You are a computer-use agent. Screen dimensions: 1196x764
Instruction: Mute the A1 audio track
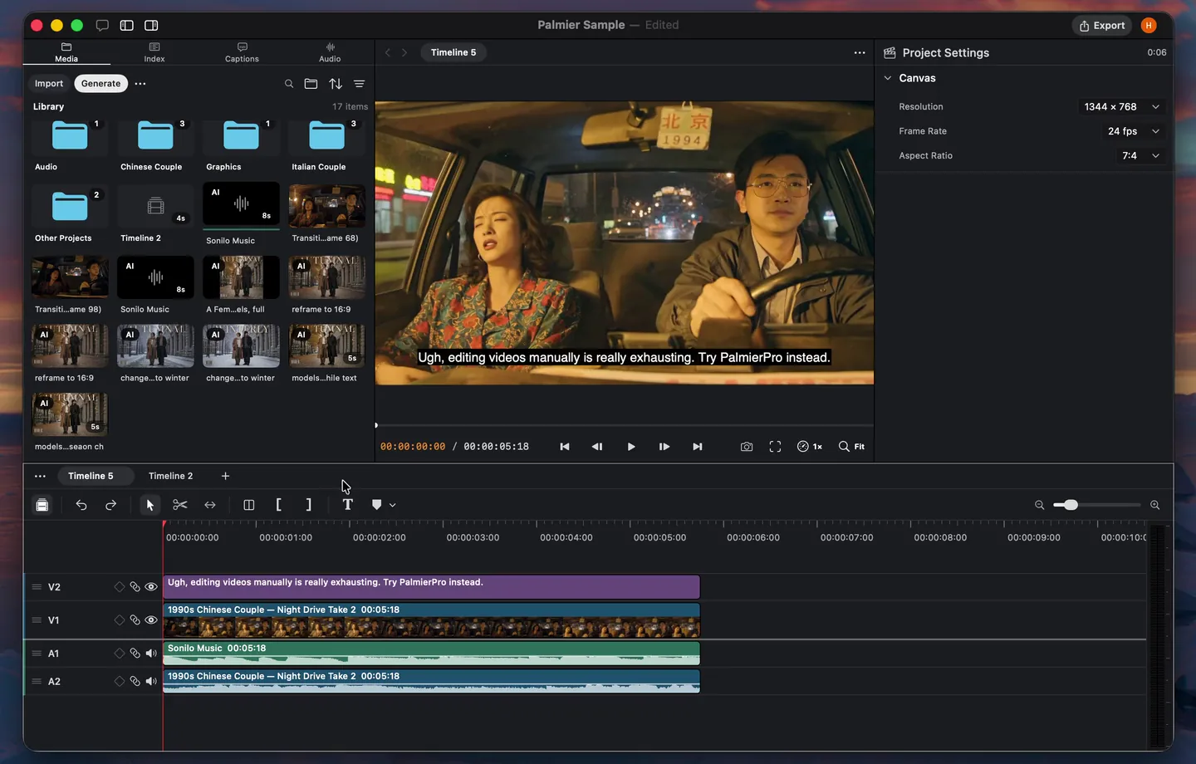151,654
